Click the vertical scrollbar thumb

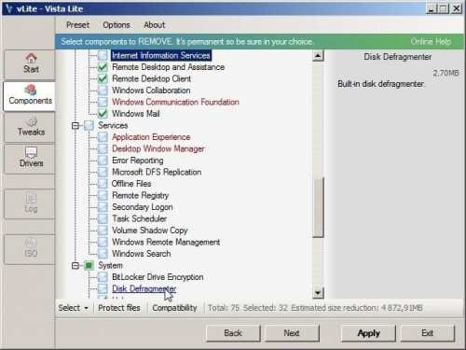tap(318, 208)
